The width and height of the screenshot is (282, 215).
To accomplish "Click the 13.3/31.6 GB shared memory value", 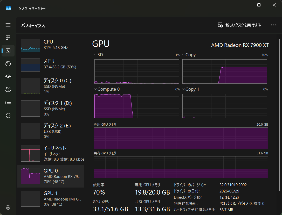I will coord(152,209).
